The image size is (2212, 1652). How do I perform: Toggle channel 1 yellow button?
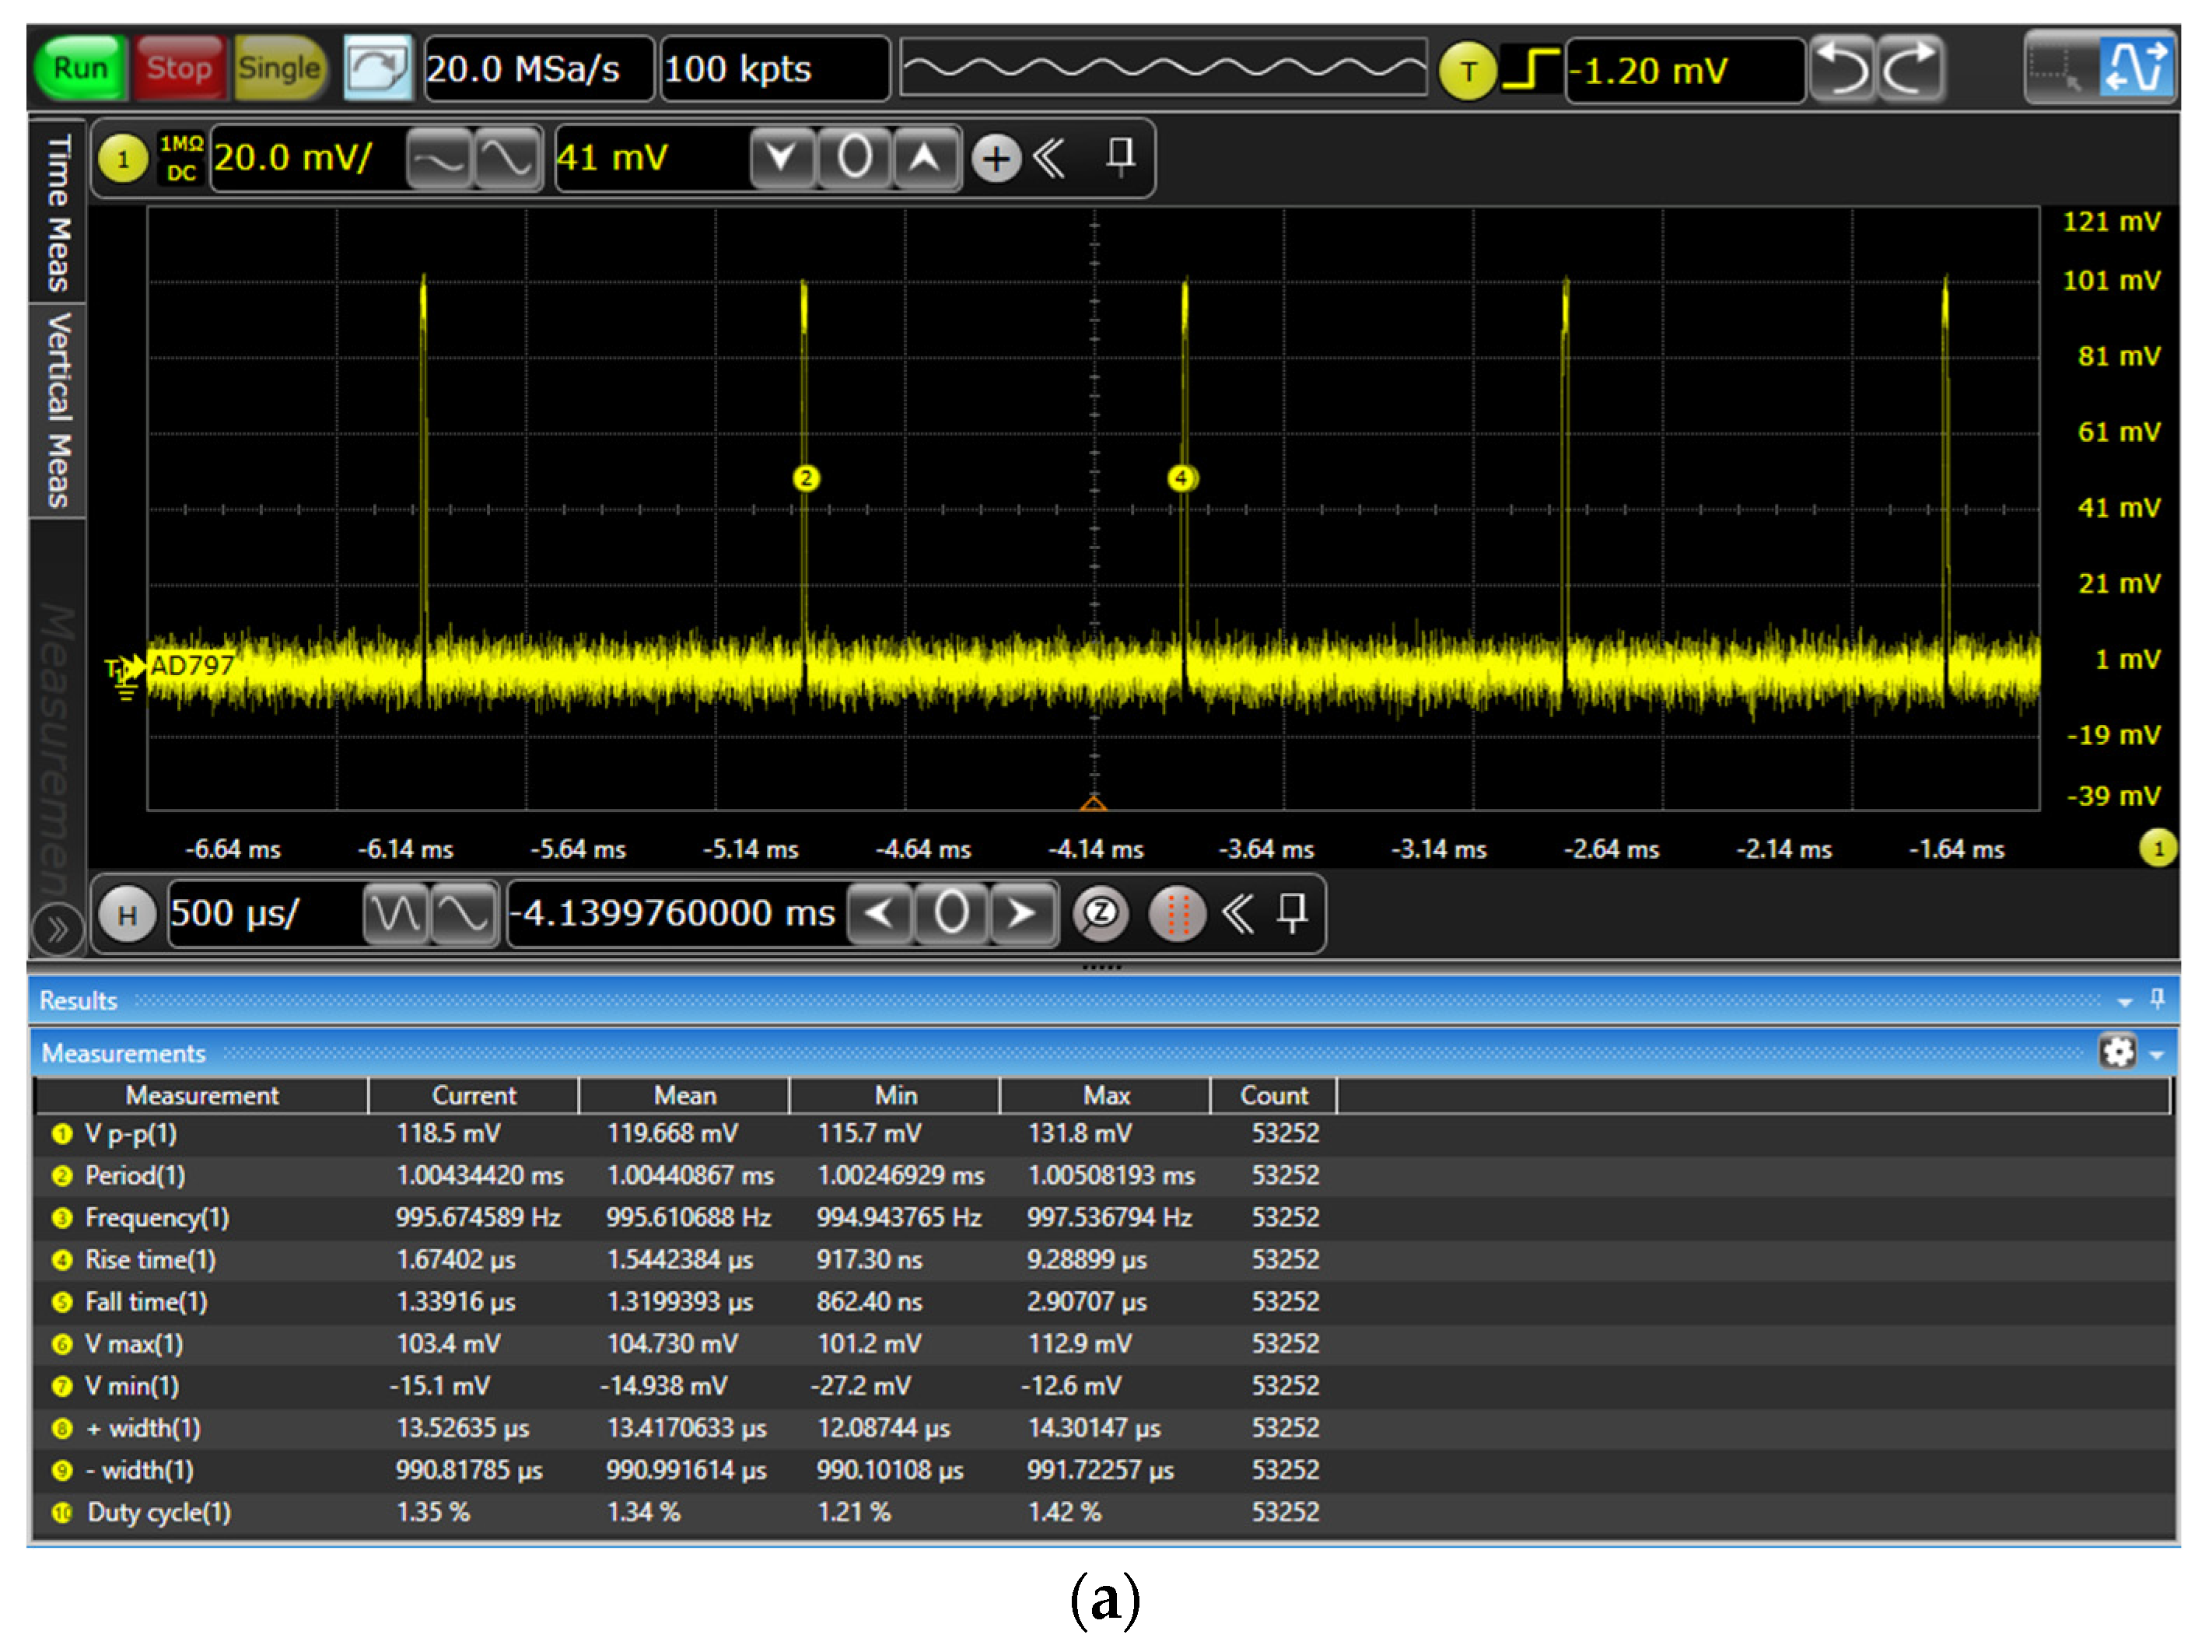[x=124, y=158]
